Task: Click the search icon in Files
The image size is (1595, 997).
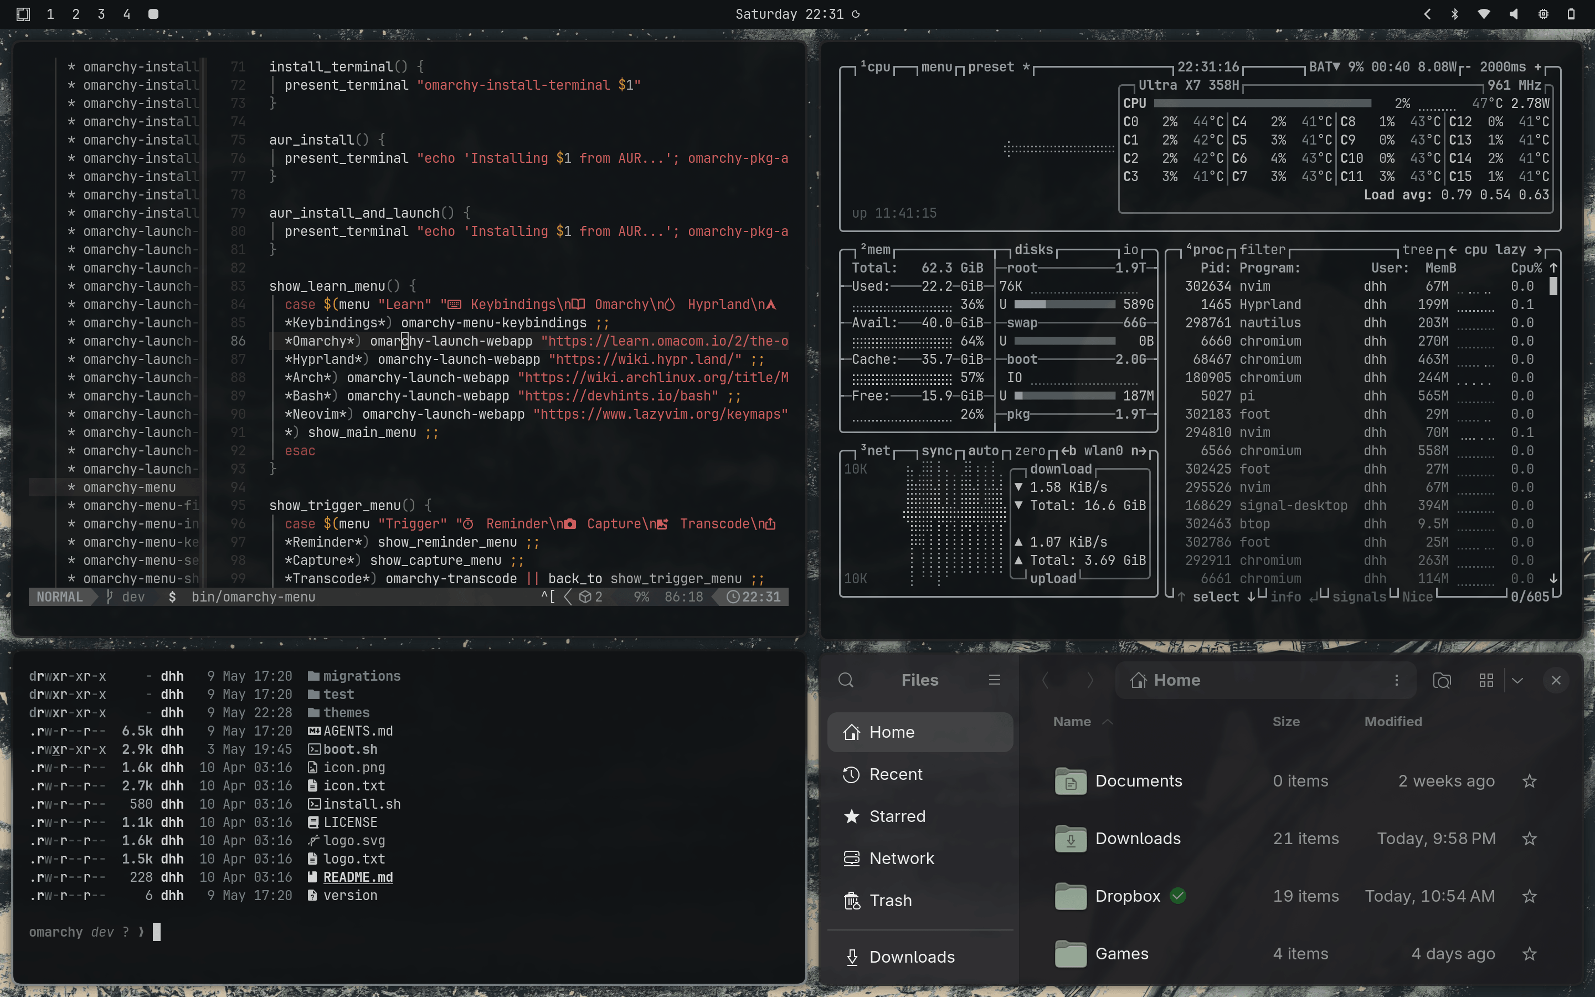Action: tap(846, 680)
